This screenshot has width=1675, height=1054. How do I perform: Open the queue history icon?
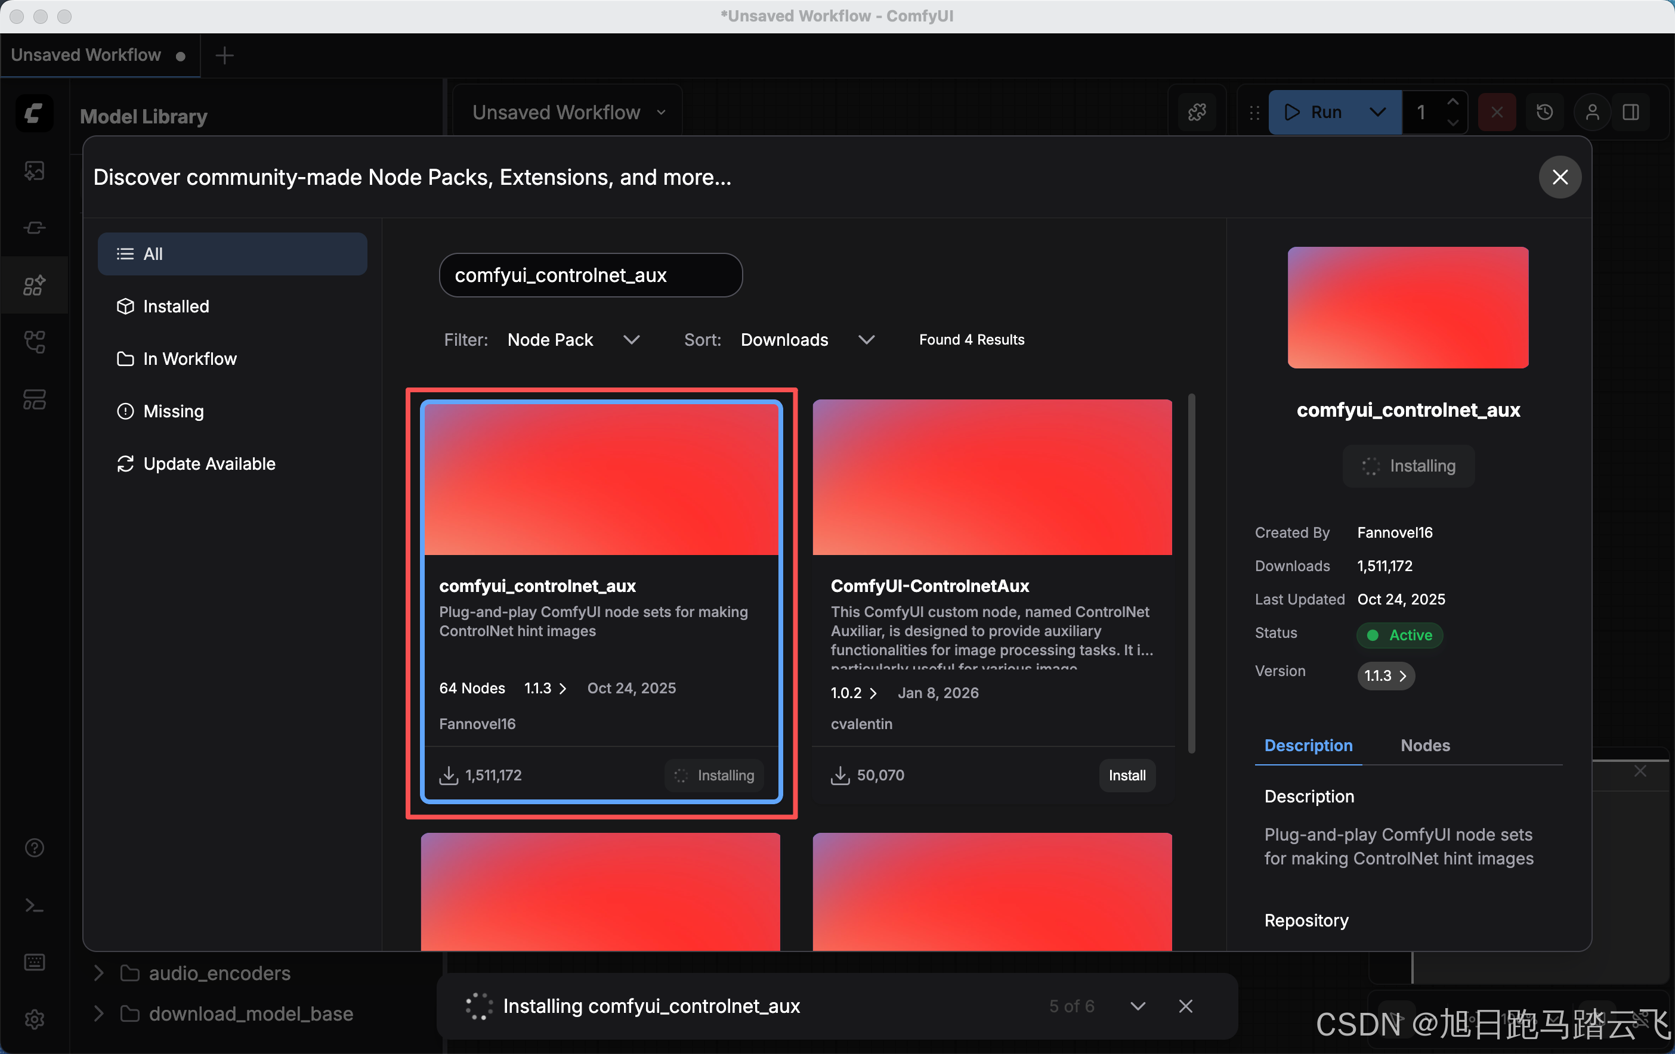click(x=1544, y=112)
